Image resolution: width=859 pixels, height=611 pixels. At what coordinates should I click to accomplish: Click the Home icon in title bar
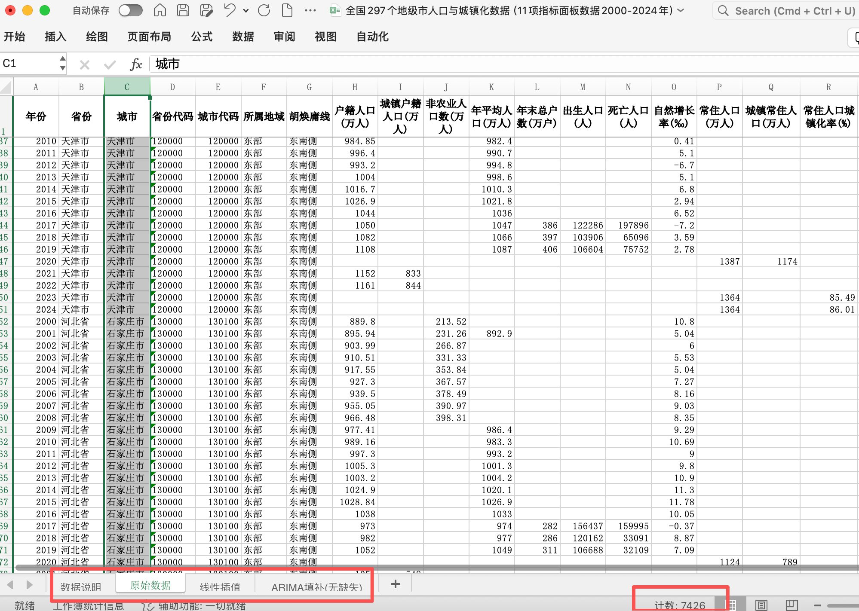click(160, 10)
